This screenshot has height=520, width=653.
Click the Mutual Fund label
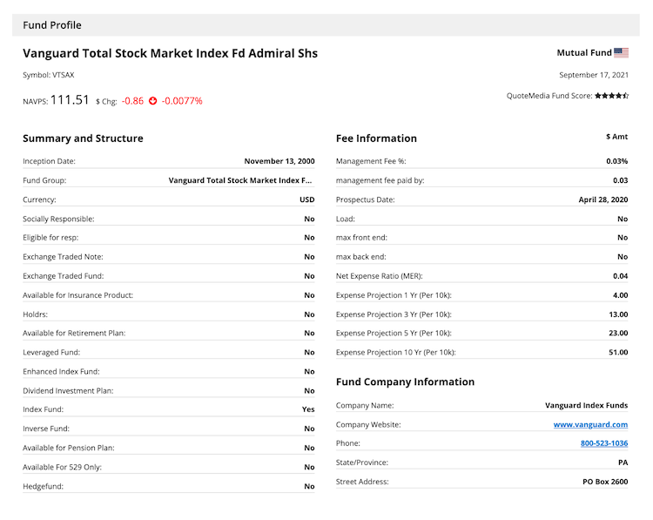(584, 53)
